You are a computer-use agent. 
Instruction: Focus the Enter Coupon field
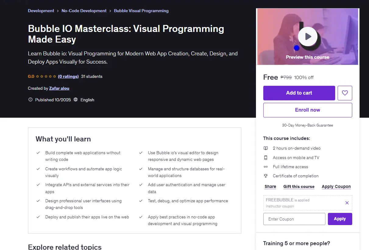tap(294, 219)
